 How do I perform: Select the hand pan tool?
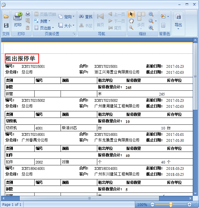[x=131, y=21]
